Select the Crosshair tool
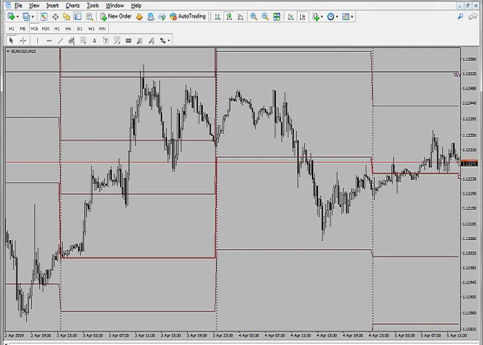The width and height of the screenshot is (483, 345). [x=23, y=41]
